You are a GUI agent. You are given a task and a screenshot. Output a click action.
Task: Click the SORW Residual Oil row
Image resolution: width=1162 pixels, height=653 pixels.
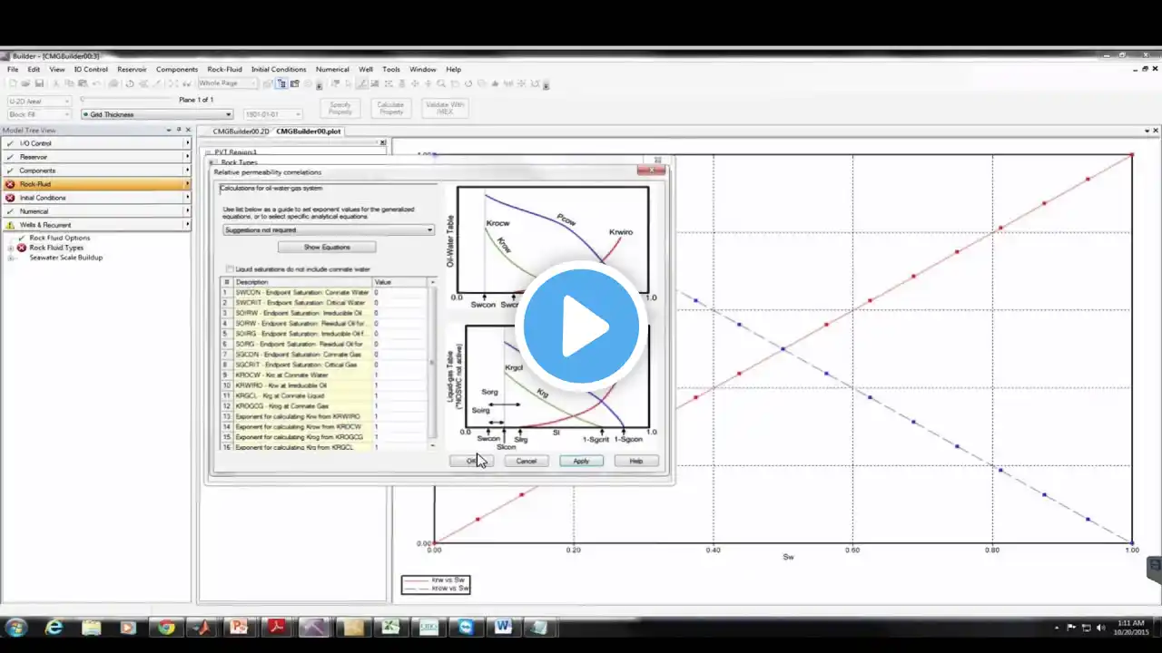pyautogui.click(x=324, y=323)
